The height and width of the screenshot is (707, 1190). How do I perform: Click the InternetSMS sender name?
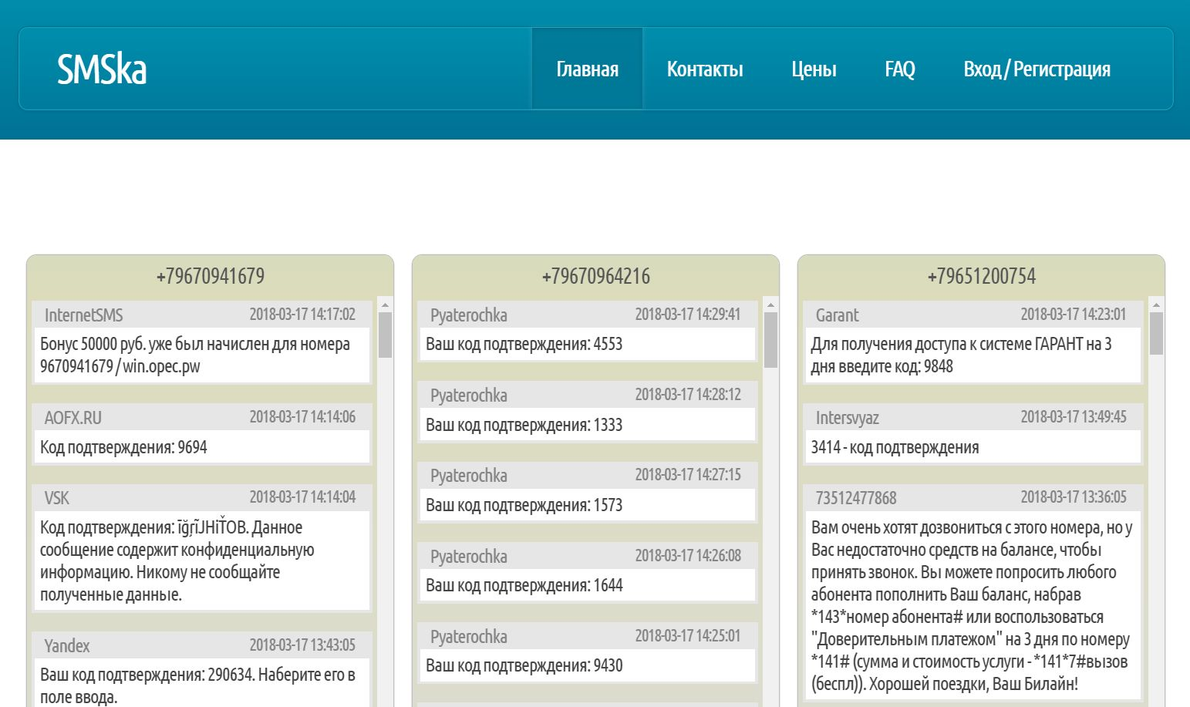point(83,315)
